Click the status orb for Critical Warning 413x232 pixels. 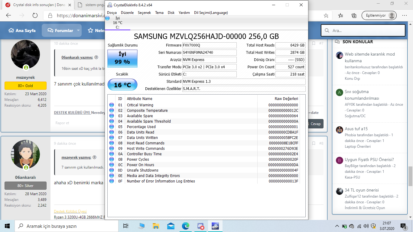point(112,105)
